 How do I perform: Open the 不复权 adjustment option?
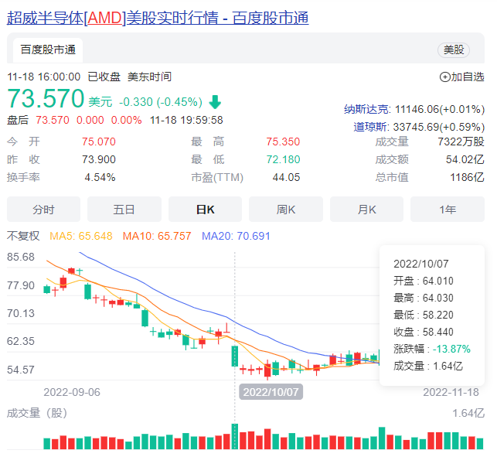(23, 236)
